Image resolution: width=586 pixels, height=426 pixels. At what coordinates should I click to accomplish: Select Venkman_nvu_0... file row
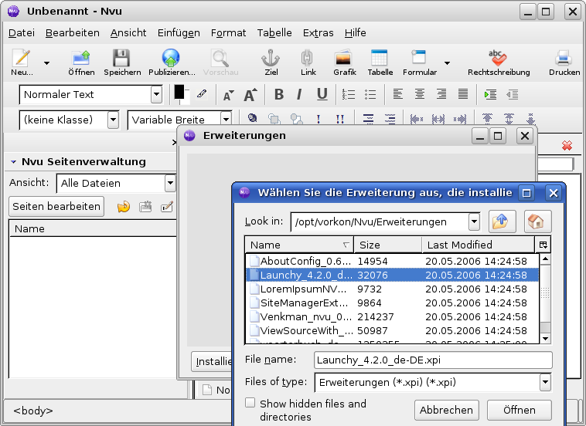coord(393,316)
